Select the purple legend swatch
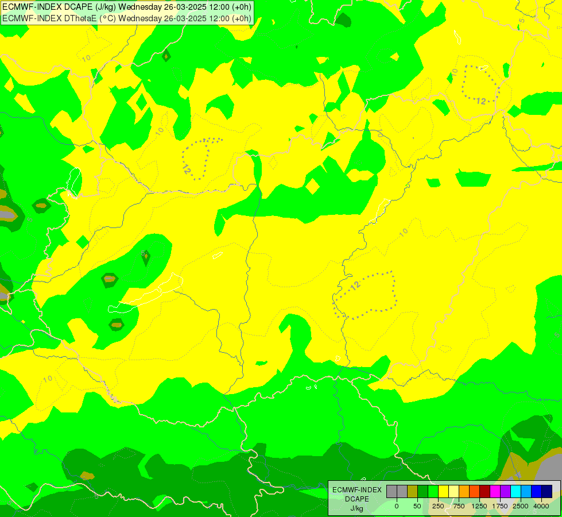Screen dimensions: 562x517 [x=505, y=492]
